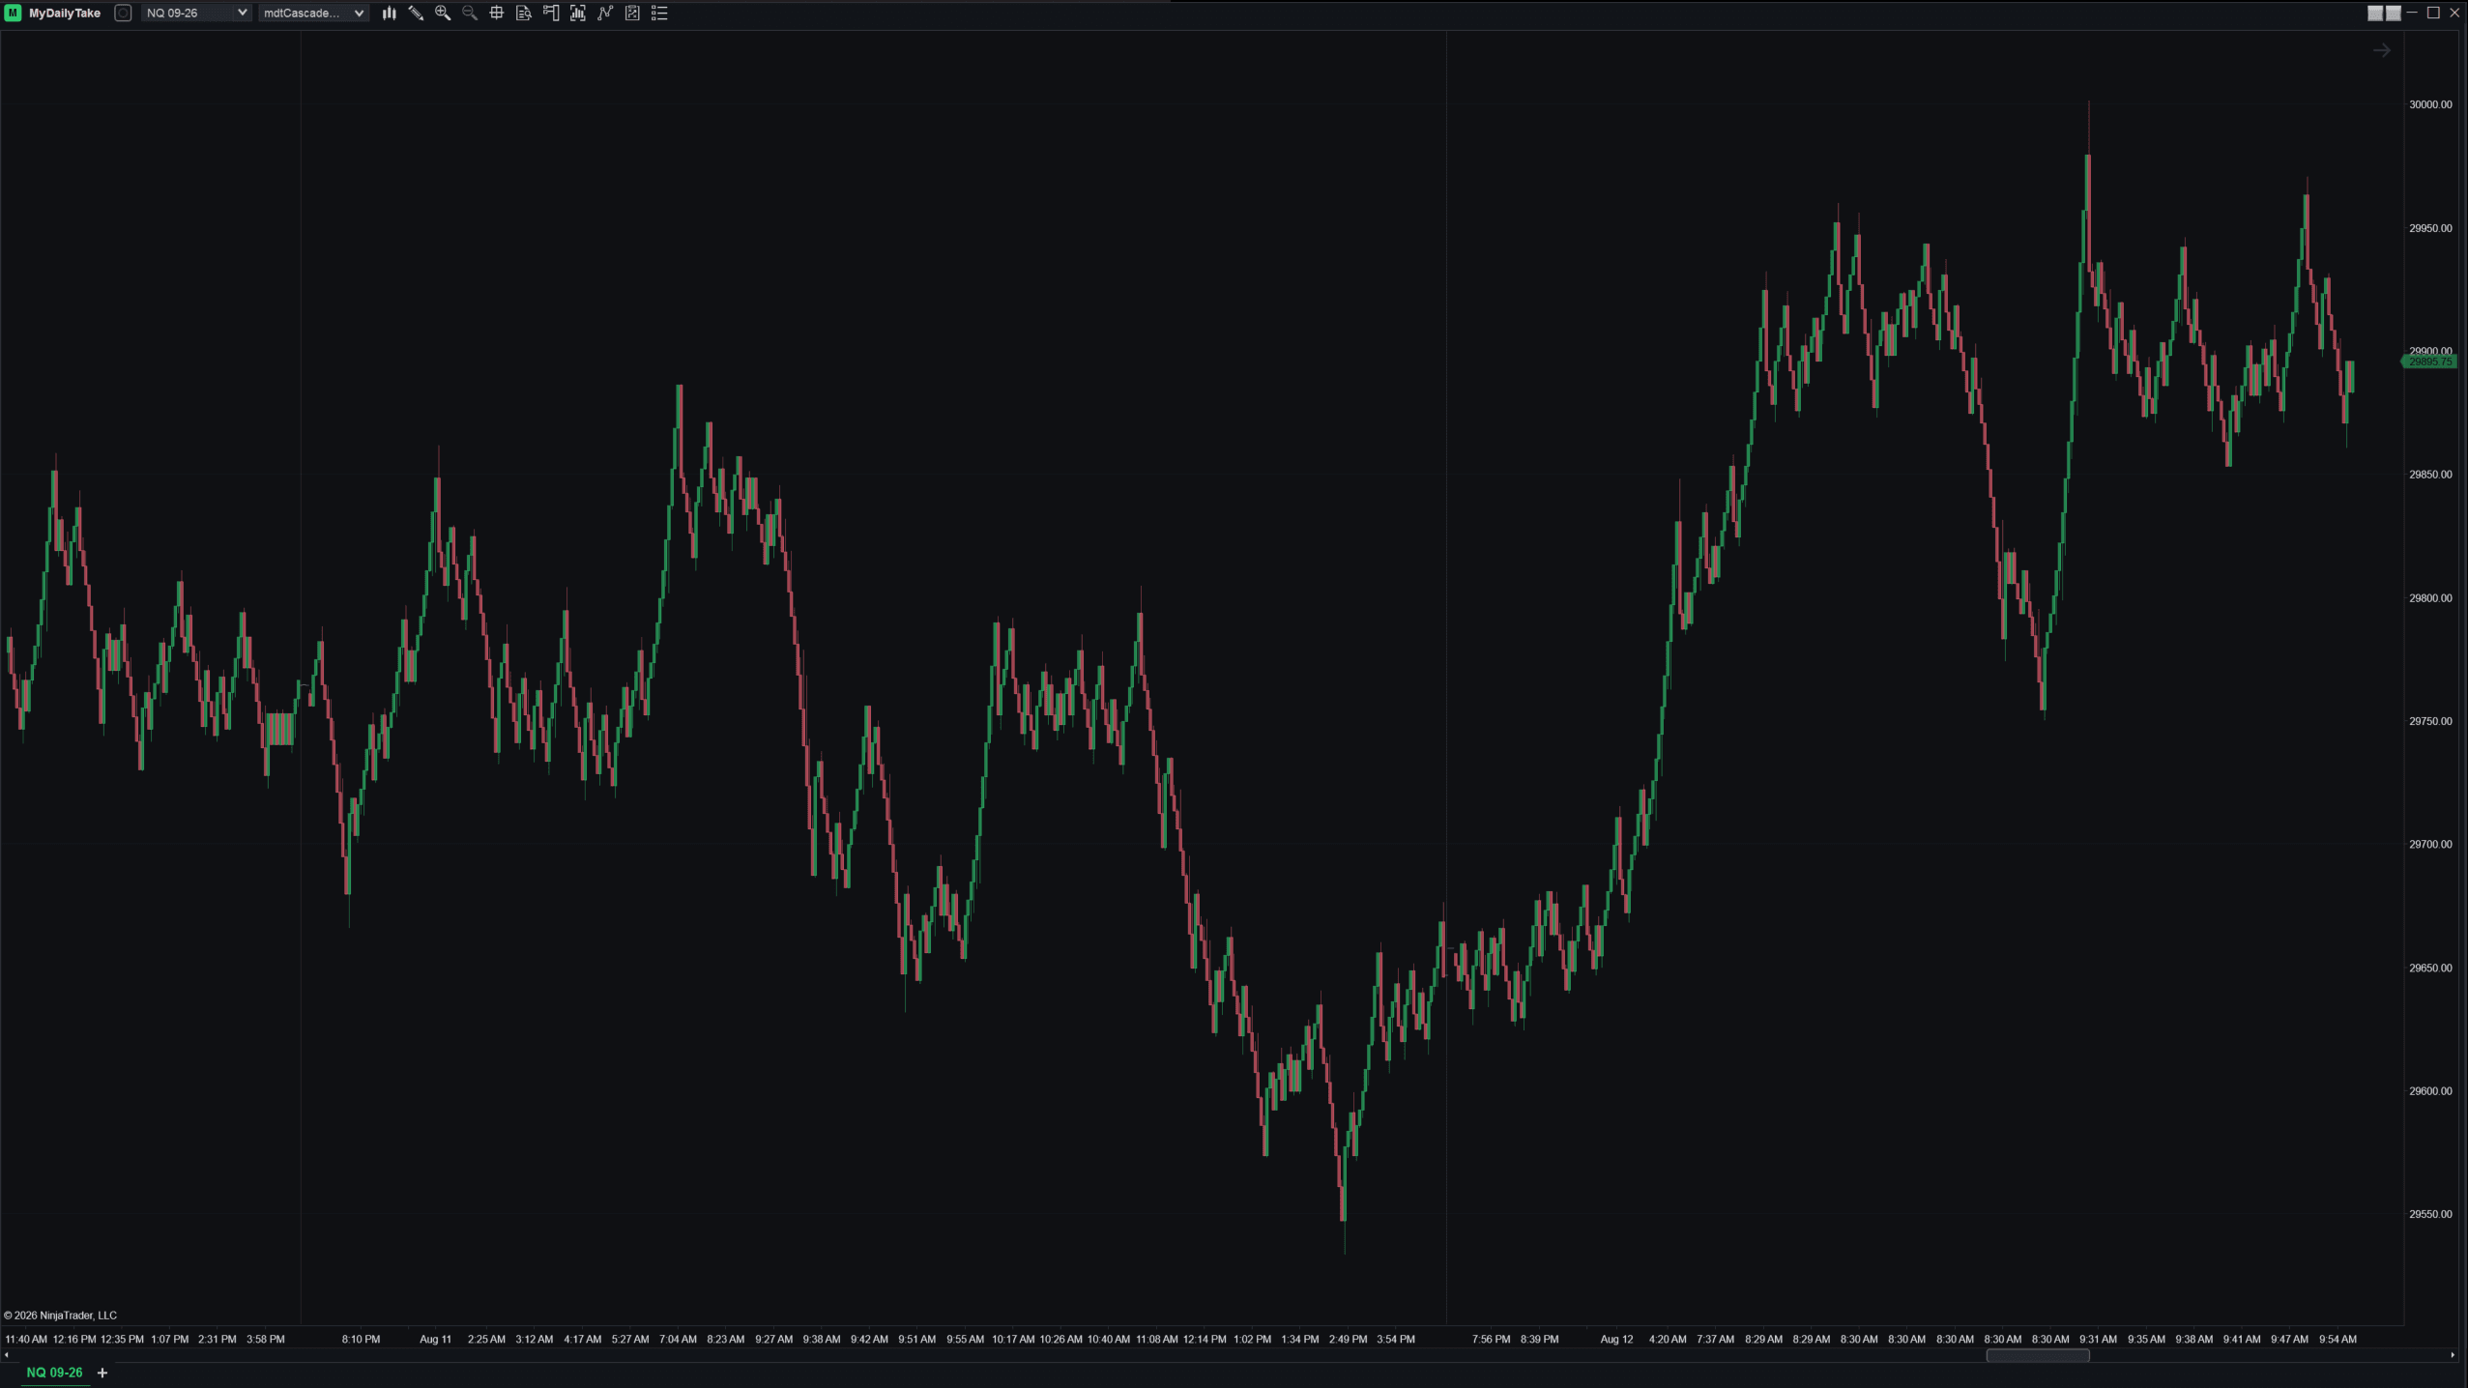Click the 2:49 PM time label

point(1348,1340)
